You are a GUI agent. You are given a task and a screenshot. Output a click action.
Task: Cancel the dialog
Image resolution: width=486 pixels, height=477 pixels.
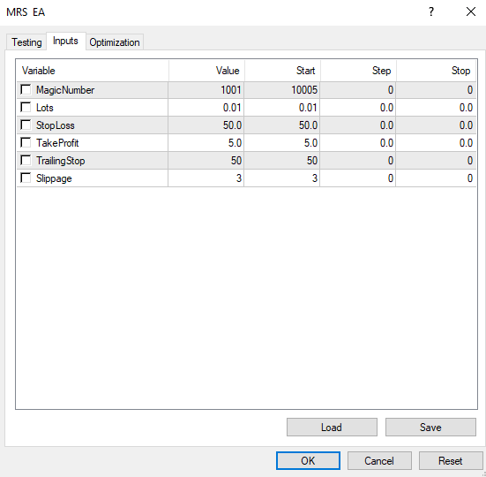(379, 460)
